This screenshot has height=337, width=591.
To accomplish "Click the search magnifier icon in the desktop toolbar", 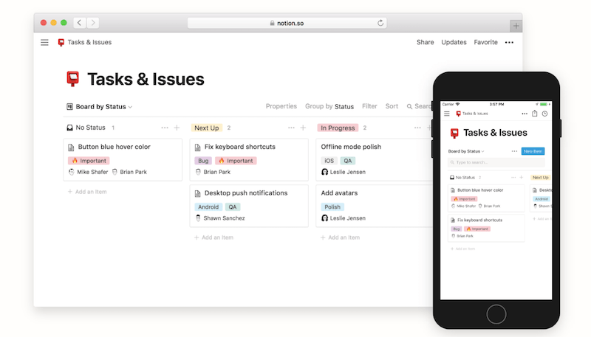I will point(409,107).
